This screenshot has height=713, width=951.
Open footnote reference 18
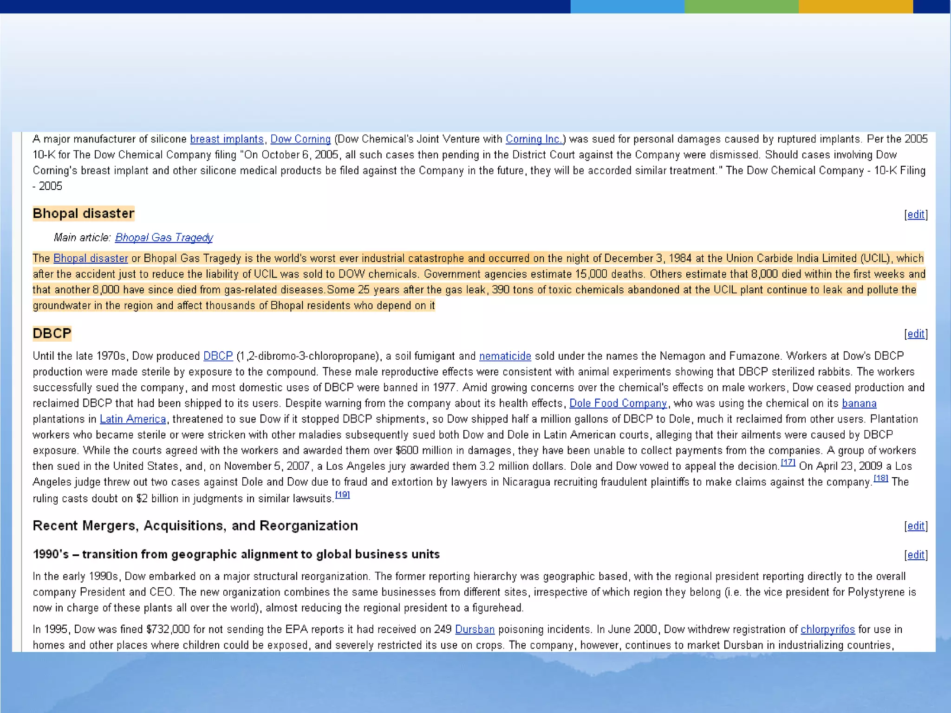[881, 478]
